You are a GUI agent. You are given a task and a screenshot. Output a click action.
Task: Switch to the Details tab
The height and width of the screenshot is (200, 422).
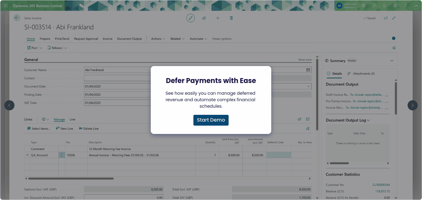(x=334, y=74)
